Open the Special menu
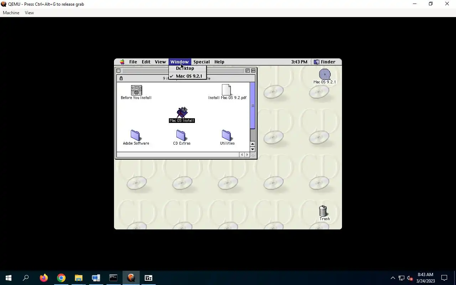 202,62
